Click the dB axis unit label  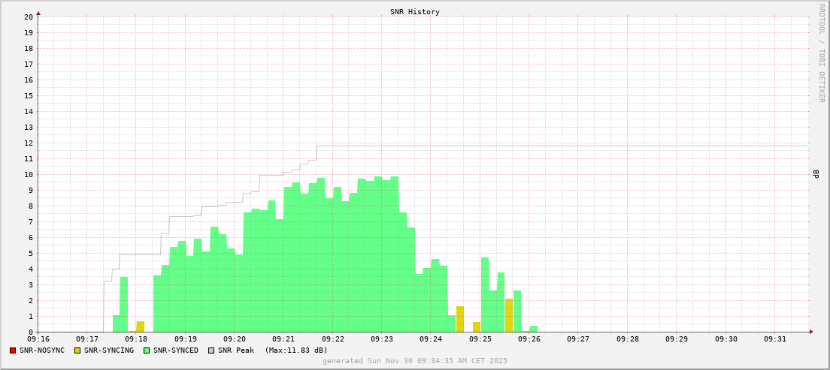click(x=816, y=174)
